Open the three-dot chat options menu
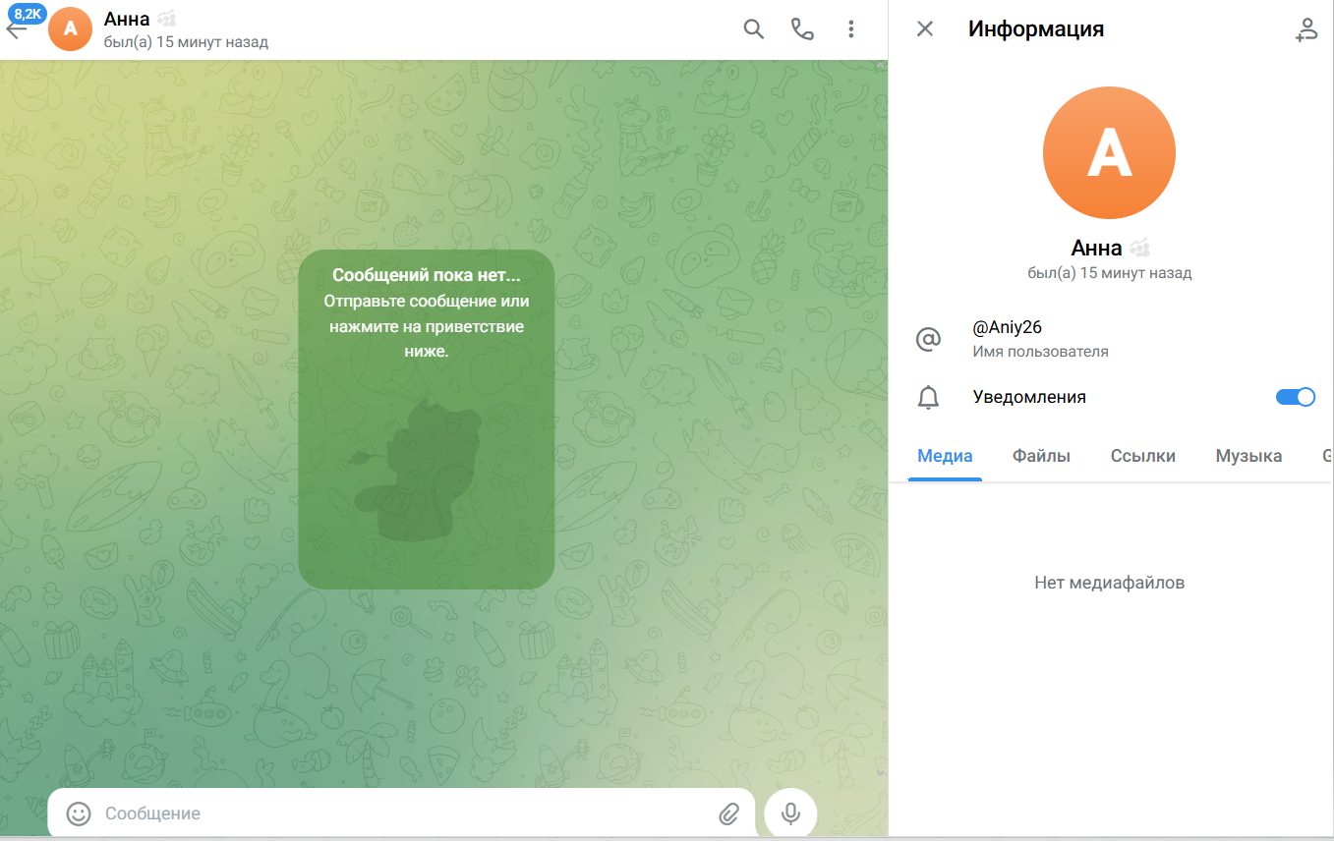 tap(851, 29)
